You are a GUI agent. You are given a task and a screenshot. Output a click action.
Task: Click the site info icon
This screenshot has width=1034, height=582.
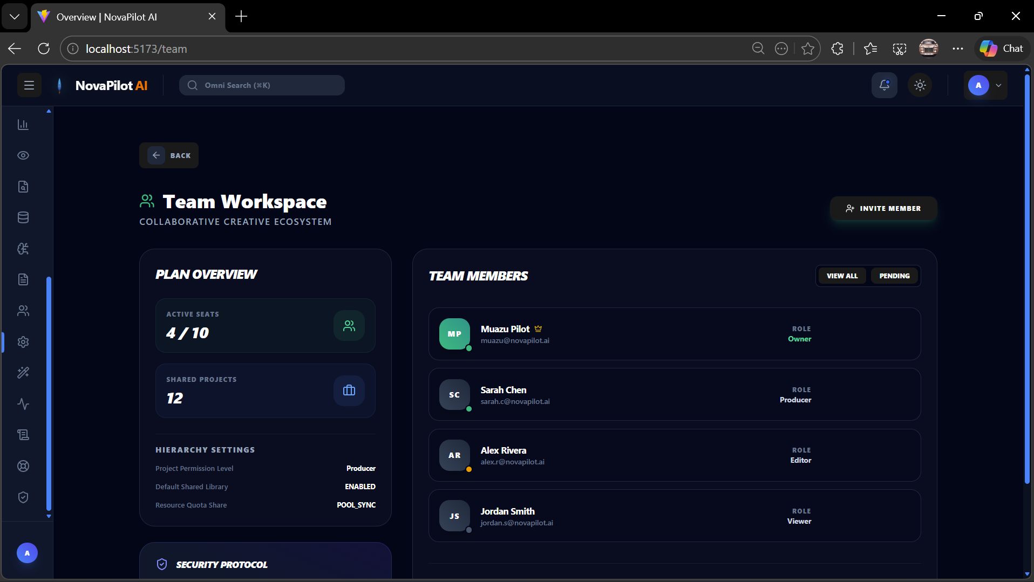73,49
